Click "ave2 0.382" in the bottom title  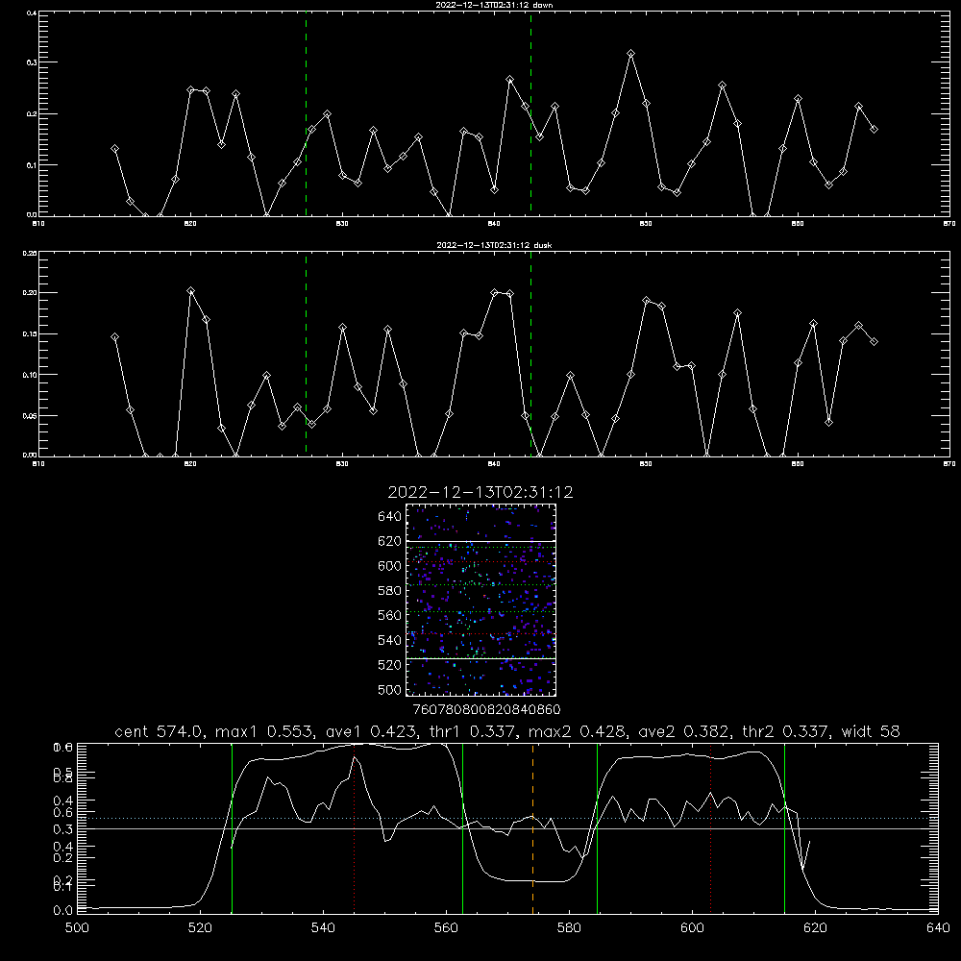[x=684, y=731]
